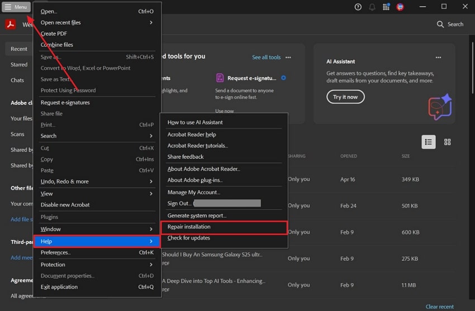Screen dimensions: 475x311
Task: Open Scans in the left sidebar
Action: 17,134
